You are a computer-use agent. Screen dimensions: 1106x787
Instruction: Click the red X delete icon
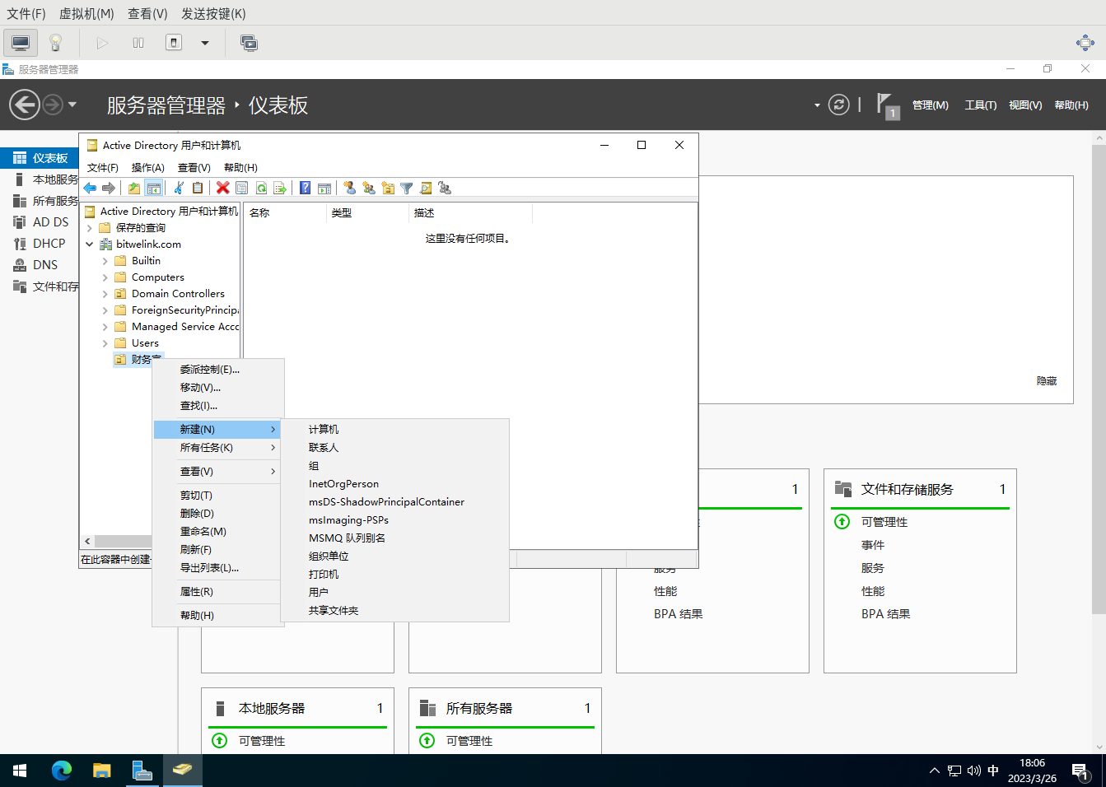pos(222,188)
